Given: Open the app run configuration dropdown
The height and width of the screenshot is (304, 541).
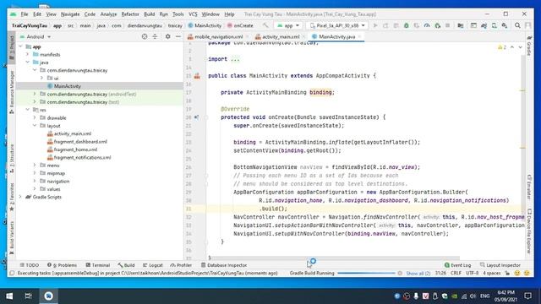Looking at the screenshot, I should pos(288,25).
